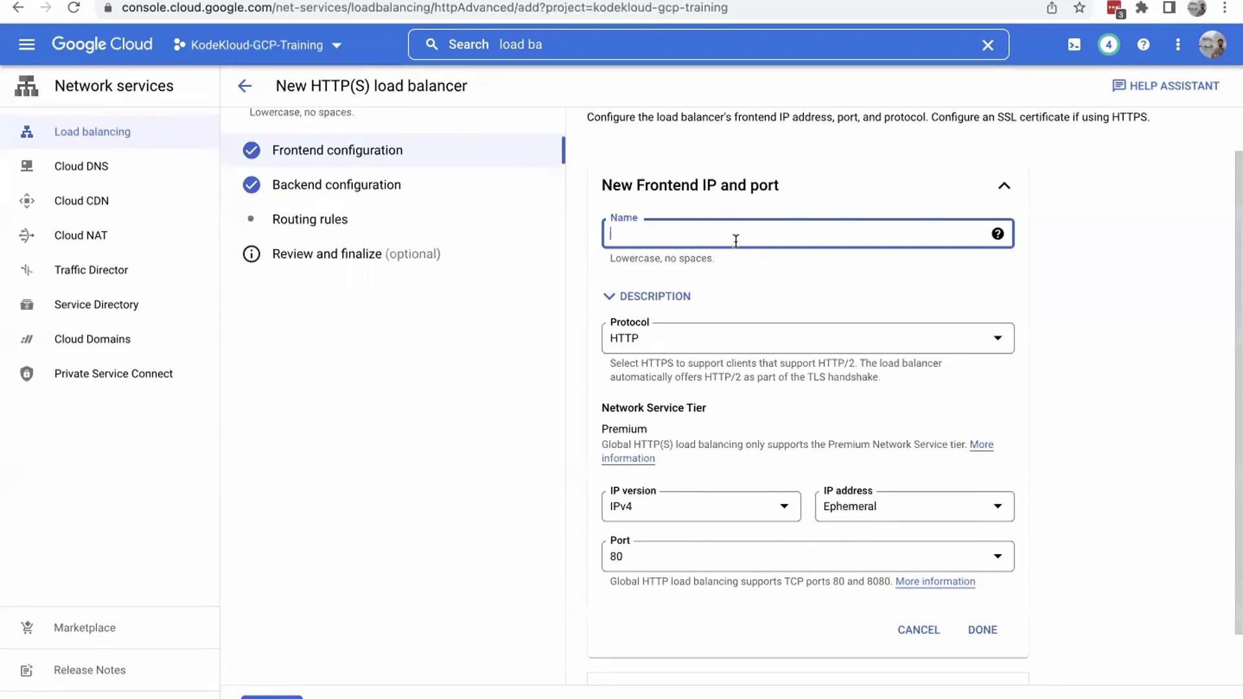Viewport: 1243px width, 699px height.
Task: Click the top bar help question icon
Action: [x=1143, y=45]
